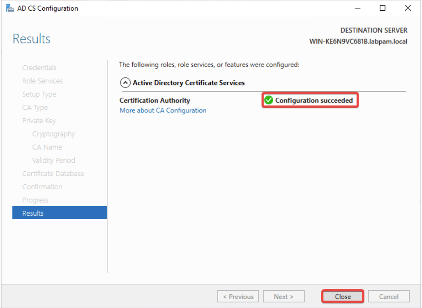Collapse the Active Directory Certificate Services section
This screenshot has height=308, width=422.
click(125, 83)
